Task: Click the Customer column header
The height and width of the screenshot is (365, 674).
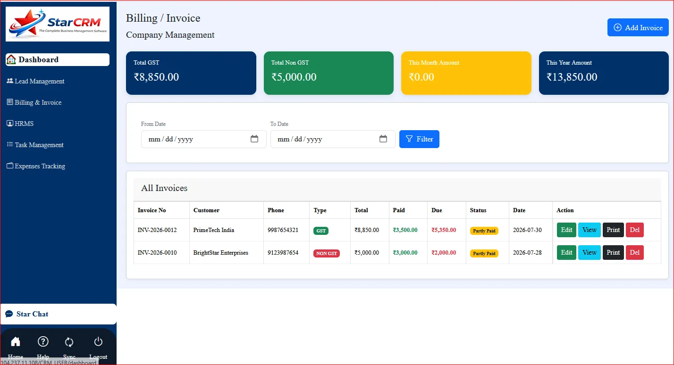Action: [227, 210]
